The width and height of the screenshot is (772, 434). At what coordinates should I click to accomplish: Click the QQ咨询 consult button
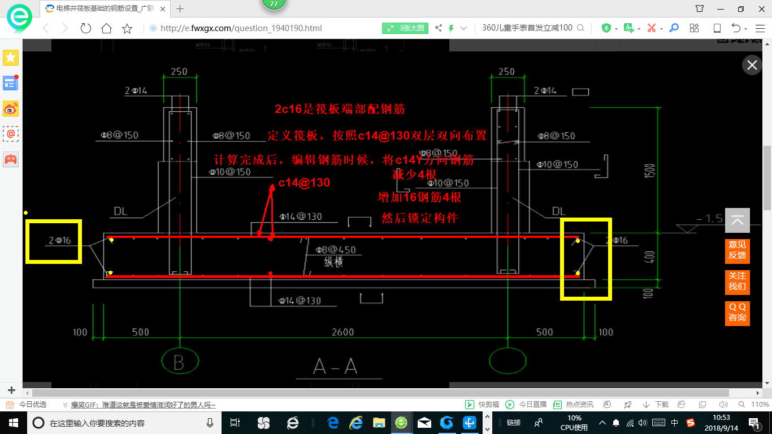[x=738, y=313]
